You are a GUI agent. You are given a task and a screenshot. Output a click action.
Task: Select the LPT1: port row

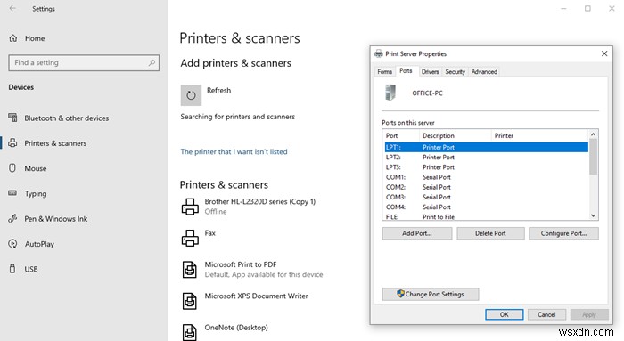(487, 147)
